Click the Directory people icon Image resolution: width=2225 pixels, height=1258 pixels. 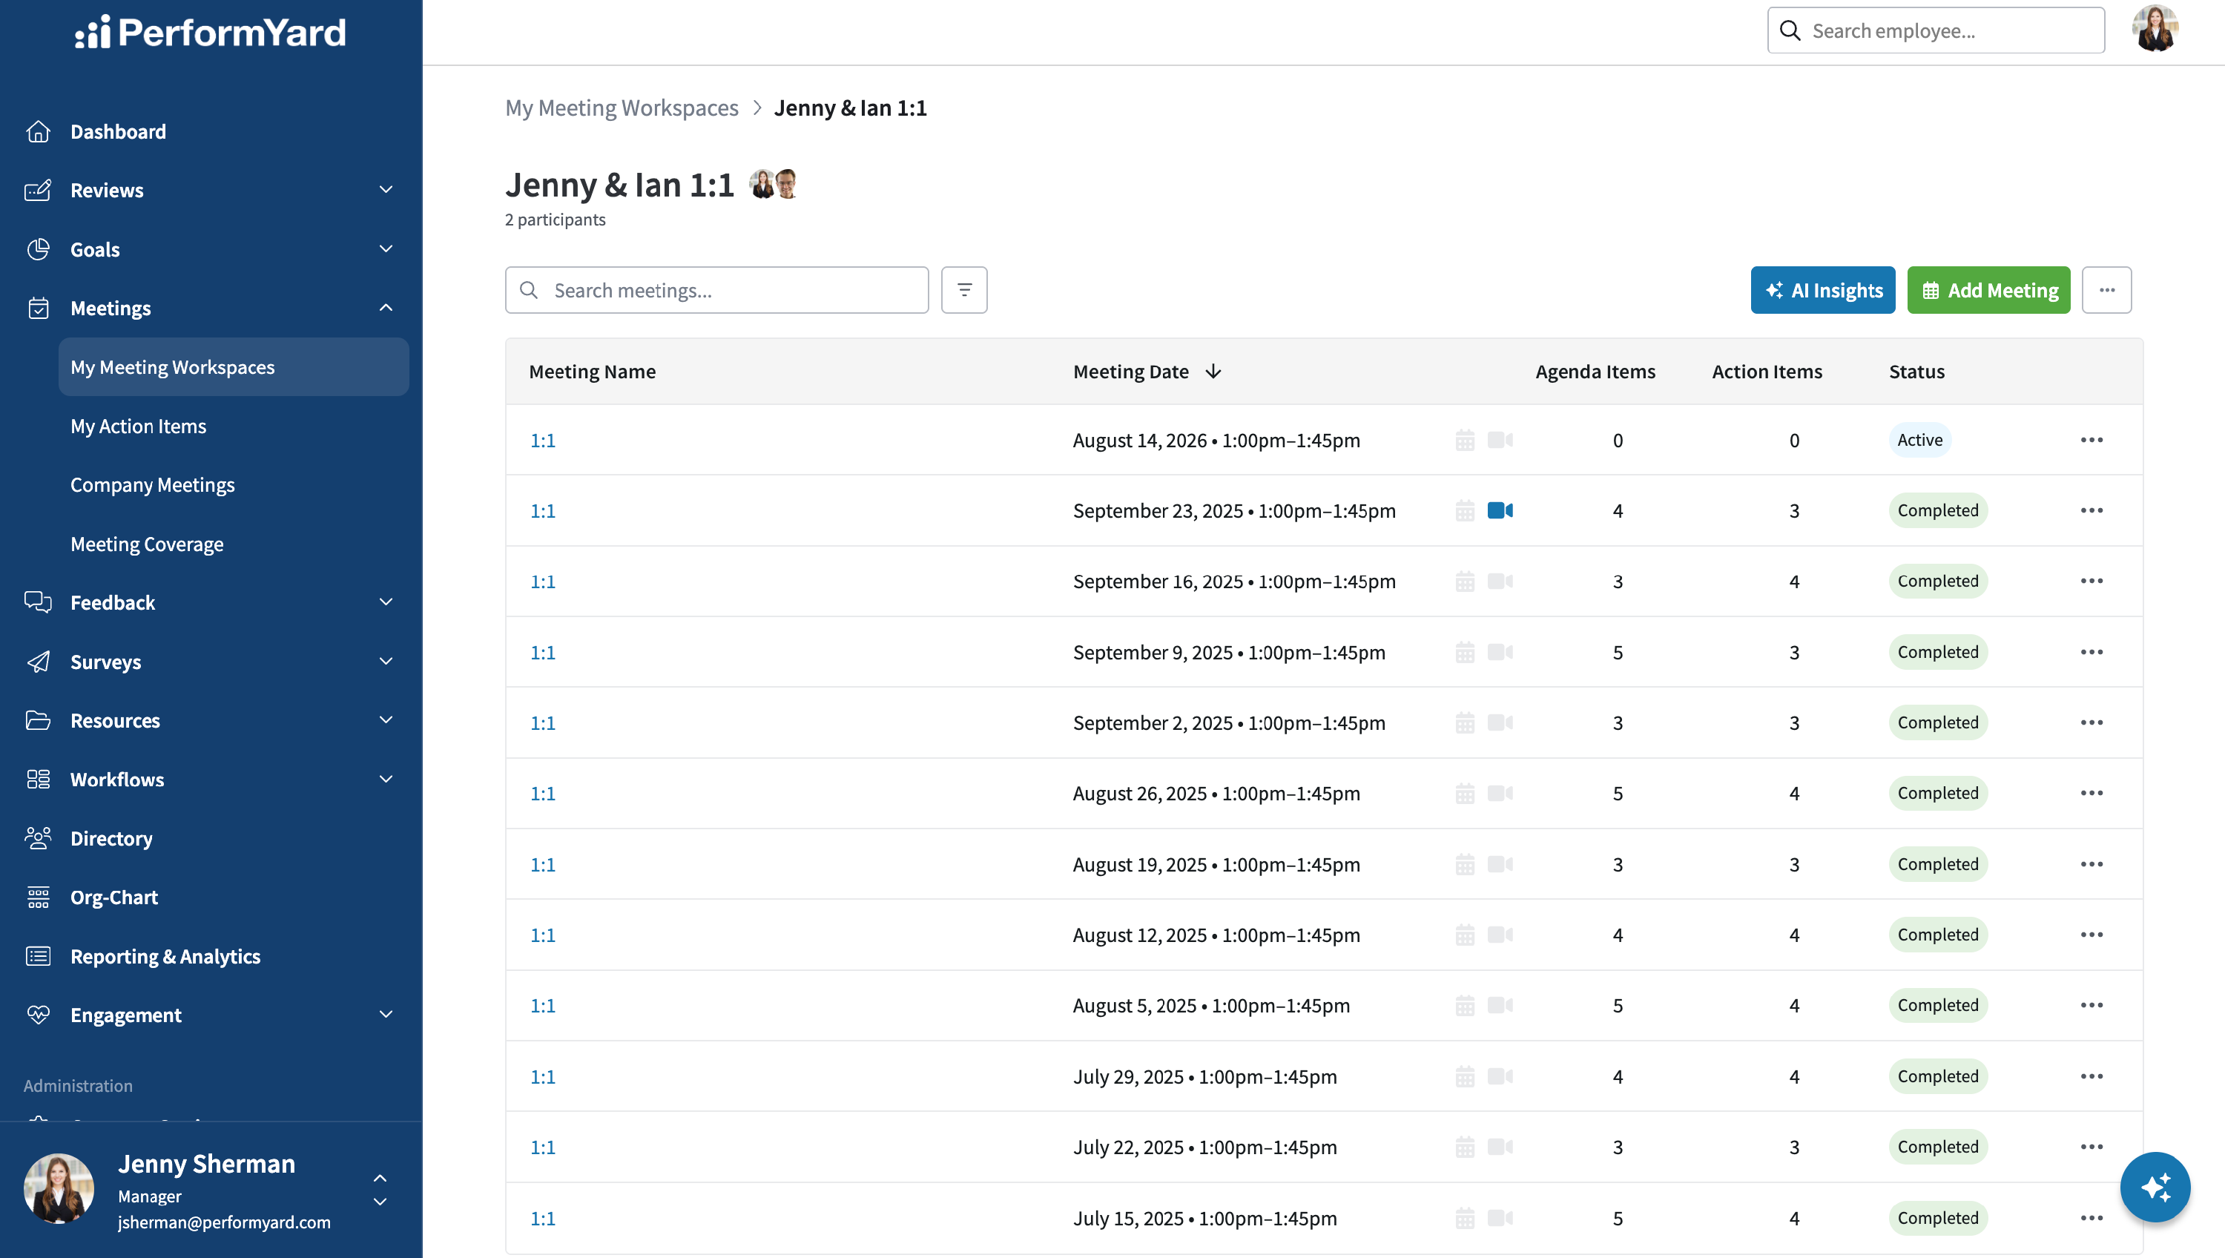(38, 838)
